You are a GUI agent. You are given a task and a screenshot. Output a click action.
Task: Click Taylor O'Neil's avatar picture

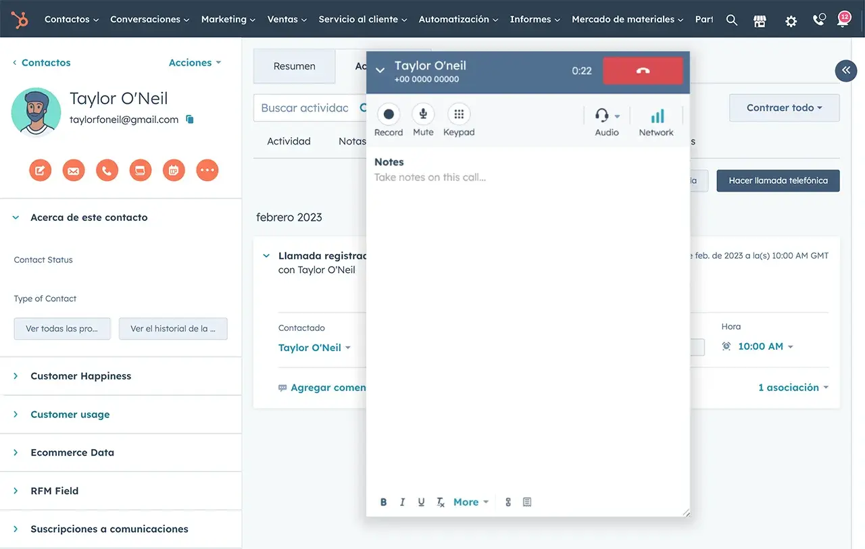pos(36,113)
